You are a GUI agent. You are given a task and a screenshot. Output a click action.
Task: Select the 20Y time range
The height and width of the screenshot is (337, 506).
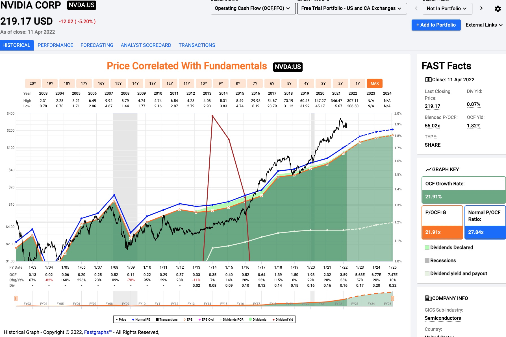(x=33, y=83)
